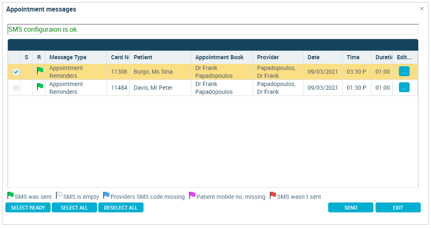Click the magenta 'Patient mobile no. missing' flag

(x=192, y=195)
